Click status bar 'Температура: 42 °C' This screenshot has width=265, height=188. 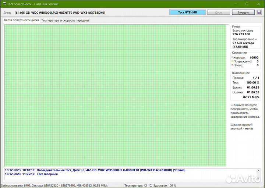138,186
